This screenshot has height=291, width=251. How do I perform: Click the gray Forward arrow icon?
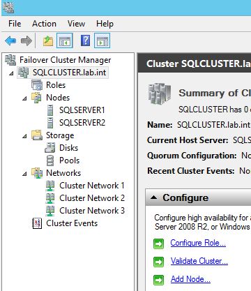(26, 40)
